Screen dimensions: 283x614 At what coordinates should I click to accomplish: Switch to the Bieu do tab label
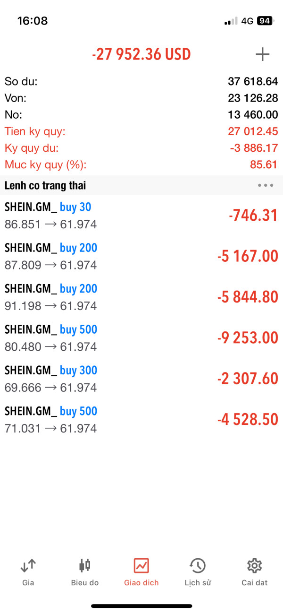coord(85,583)
